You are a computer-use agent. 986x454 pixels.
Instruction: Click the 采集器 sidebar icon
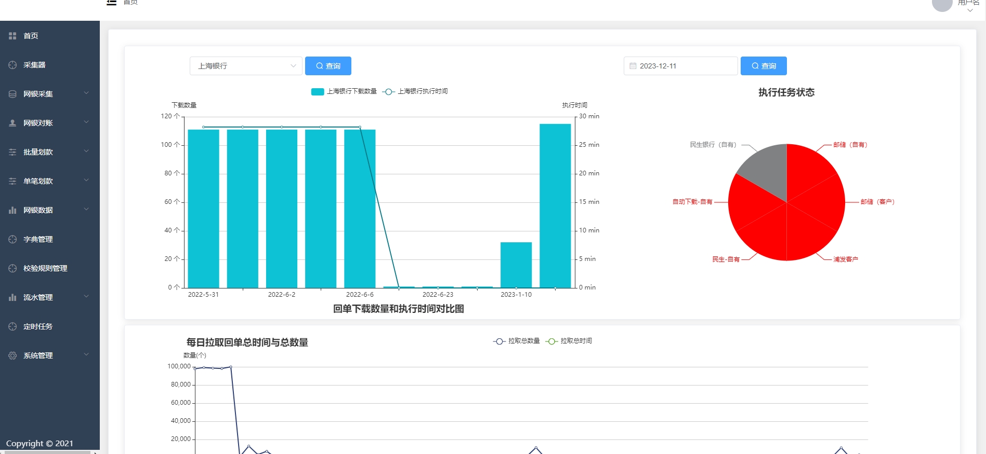pyautogui.click(x=12, y=65)
